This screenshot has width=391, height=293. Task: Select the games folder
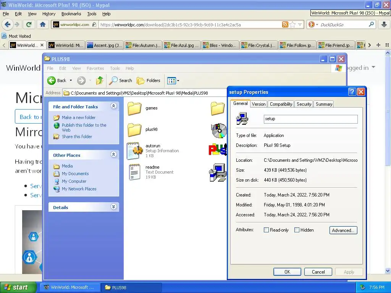pos(142,108)
